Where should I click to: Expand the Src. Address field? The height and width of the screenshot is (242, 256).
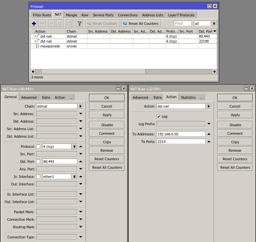(81, 113)
